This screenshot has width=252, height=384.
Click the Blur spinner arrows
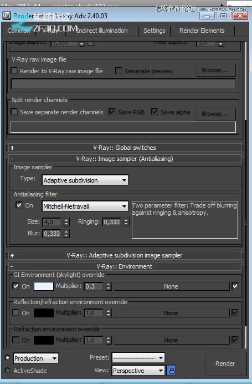pyautogui.click(x=66, y=234)
